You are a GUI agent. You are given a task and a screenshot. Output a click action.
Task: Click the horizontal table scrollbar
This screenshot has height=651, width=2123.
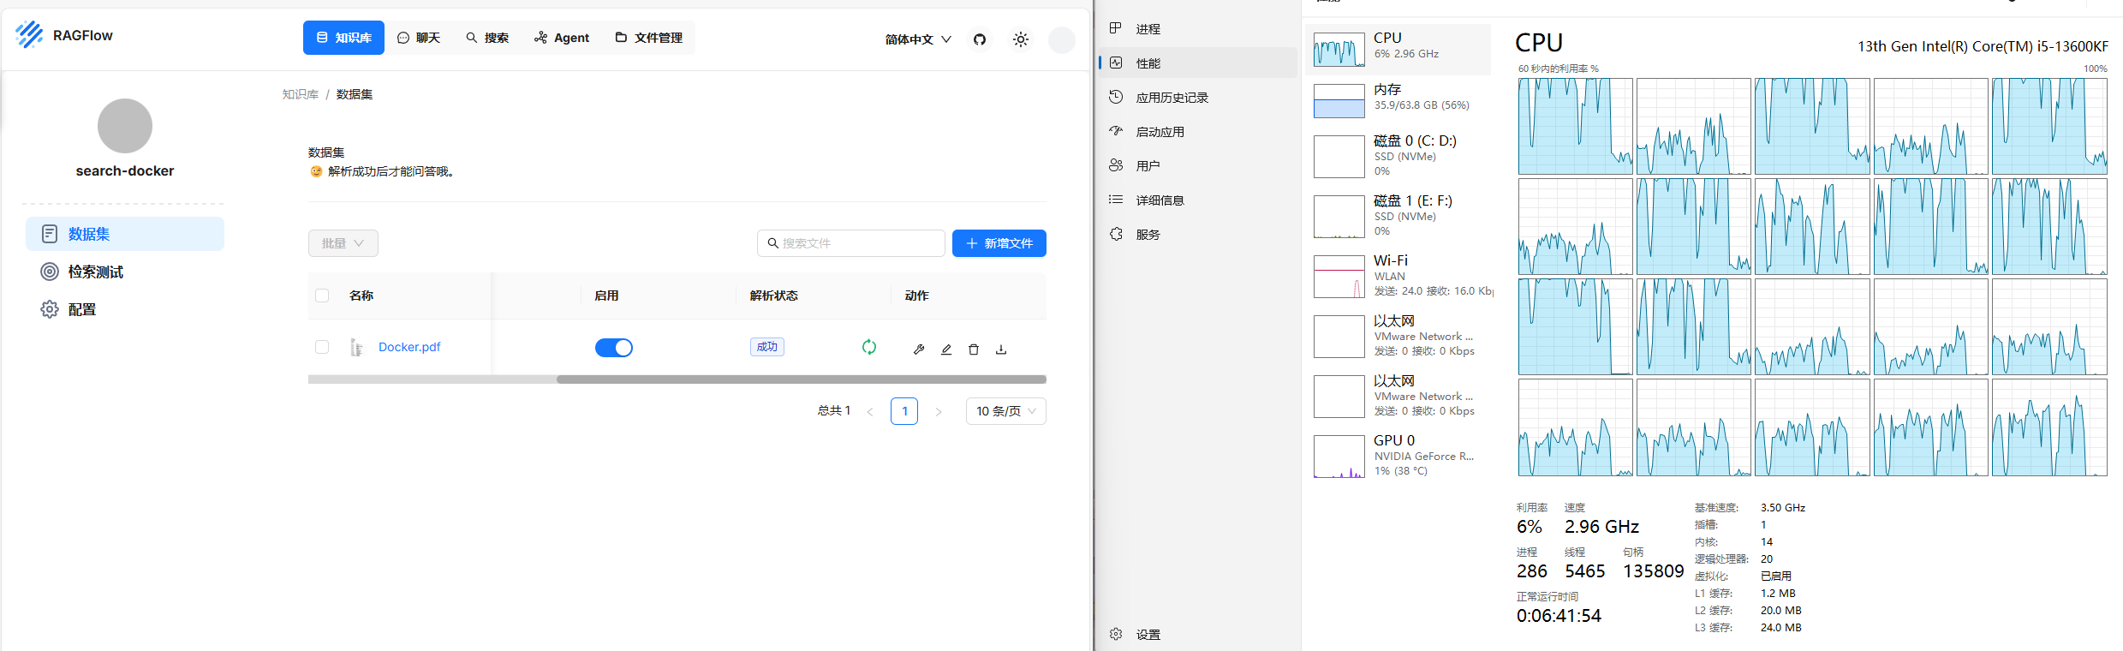point(801,379)
